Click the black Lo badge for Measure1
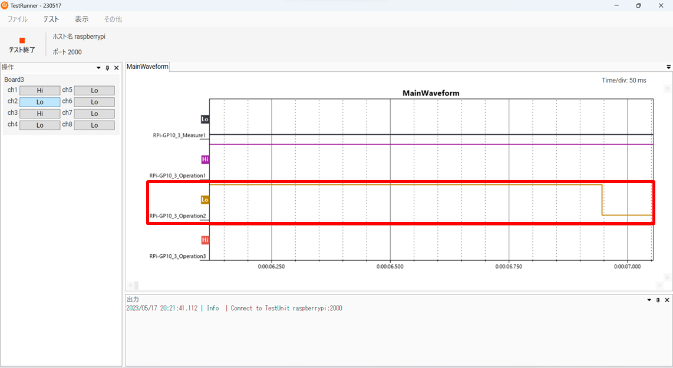The image size is (673, 368). (205, 119)
